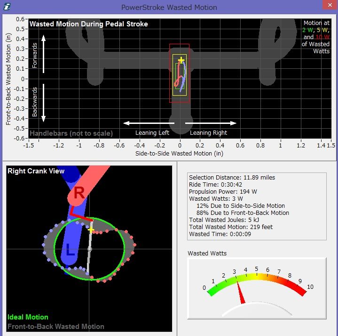Click the 'Forwards' arrow label
Viewport: 338px width, 336px height.
pyautogui.click(x=34, y=55)
